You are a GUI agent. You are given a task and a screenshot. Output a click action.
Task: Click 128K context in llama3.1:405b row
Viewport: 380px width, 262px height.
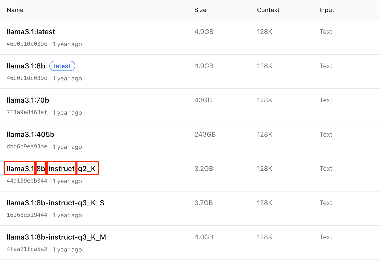(x=264, y=134)
